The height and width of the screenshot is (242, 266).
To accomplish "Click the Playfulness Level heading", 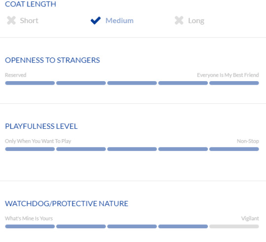I will tap(41, 126).
